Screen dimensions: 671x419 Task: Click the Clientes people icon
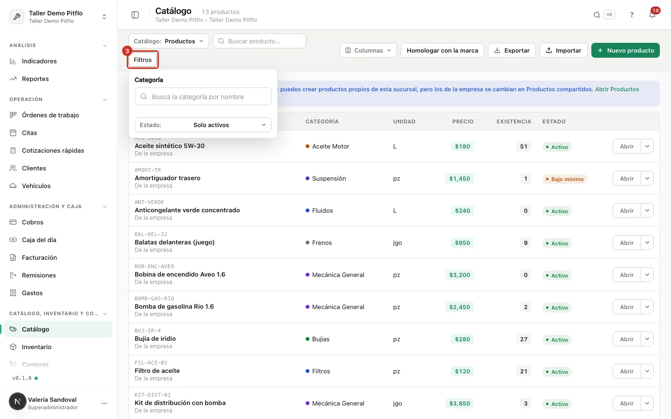(13, 168)
